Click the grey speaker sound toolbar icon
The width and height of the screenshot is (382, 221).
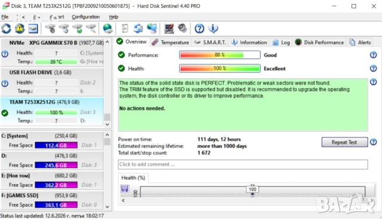click(182, 29)
